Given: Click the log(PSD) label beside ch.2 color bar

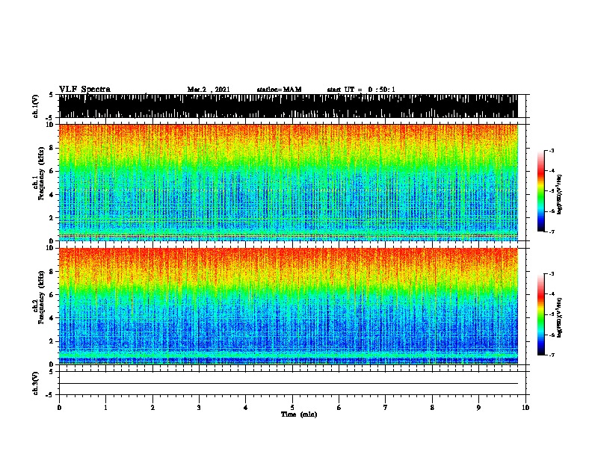Looking at the screenshot, I should pos(560,317).
